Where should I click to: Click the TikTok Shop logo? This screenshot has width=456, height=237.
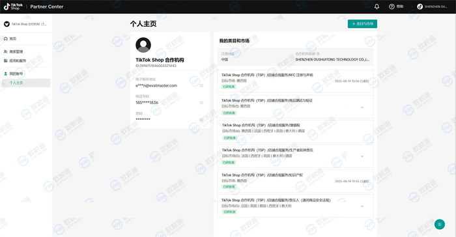pos(13,7)
